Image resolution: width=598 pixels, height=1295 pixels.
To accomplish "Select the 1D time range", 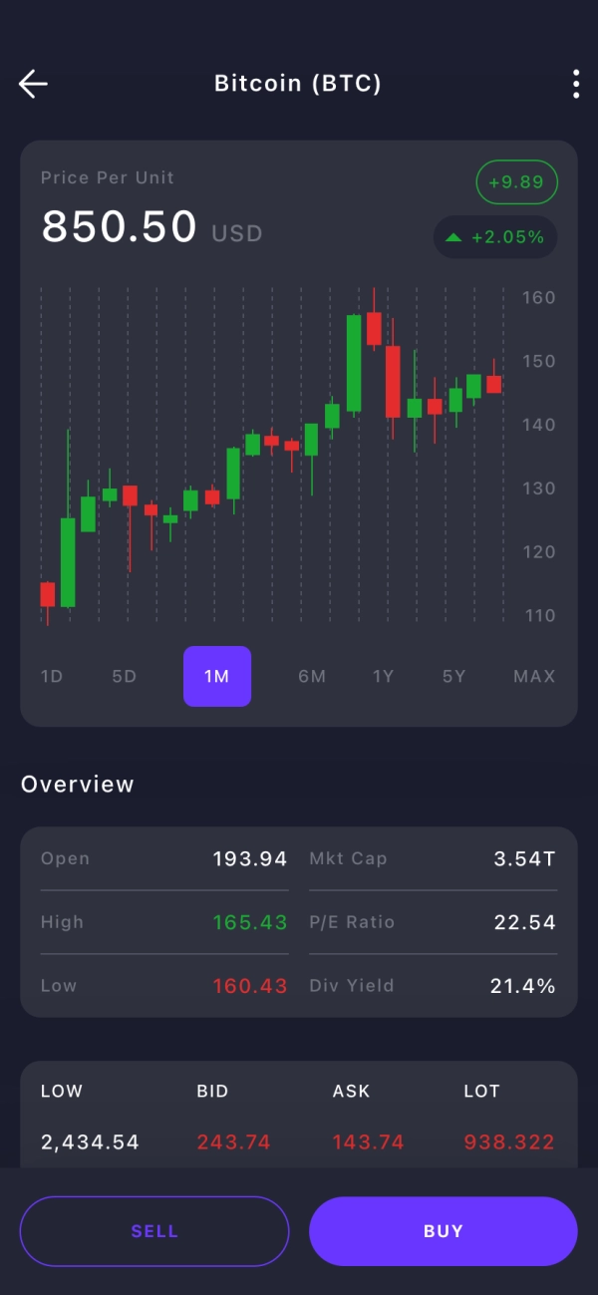I will click(52, 676).
